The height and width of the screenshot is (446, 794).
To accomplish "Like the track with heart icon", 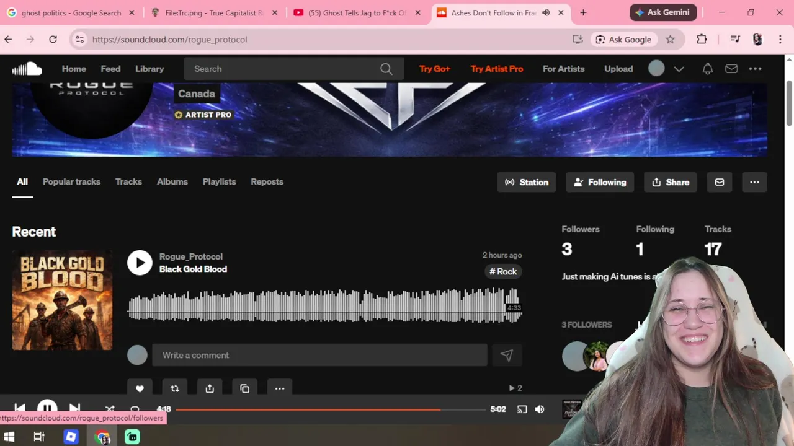I will pos(140,388).
